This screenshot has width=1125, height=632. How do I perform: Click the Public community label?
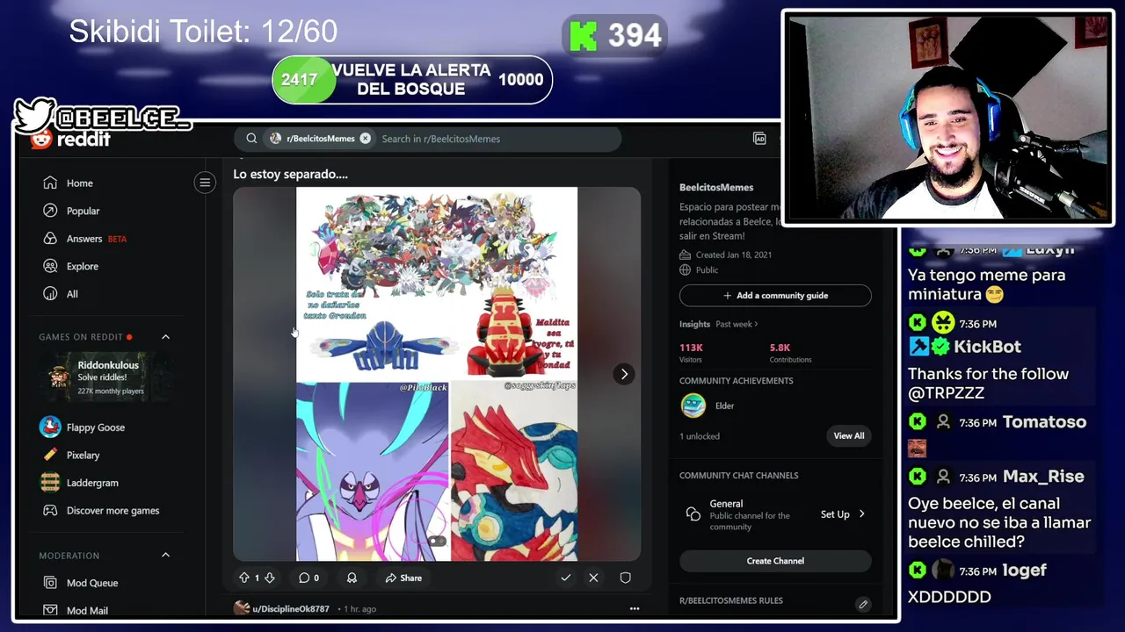point(707,270)
